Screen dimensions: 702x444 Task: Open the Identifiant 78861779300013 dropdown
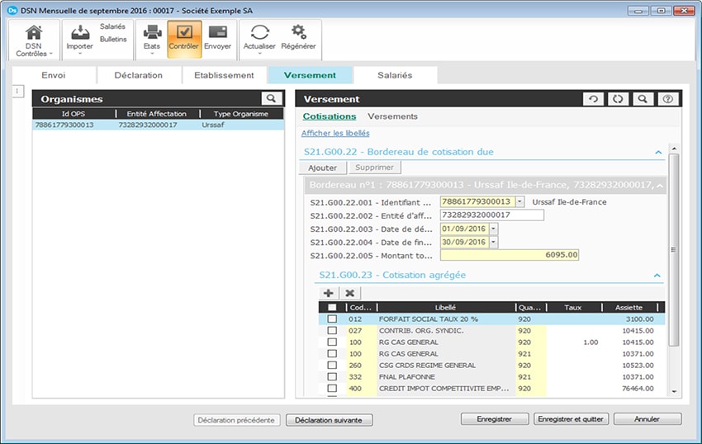pos(519,202)
